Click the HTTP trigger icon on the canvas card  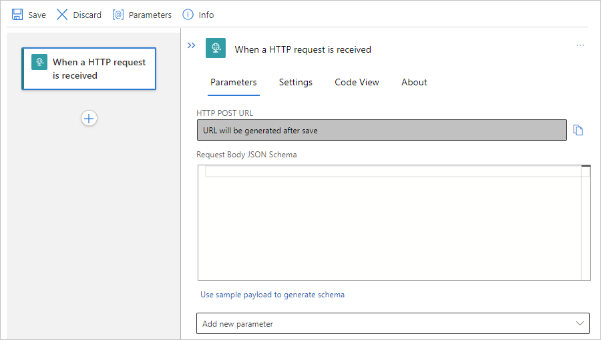click(x=39, y=62)
